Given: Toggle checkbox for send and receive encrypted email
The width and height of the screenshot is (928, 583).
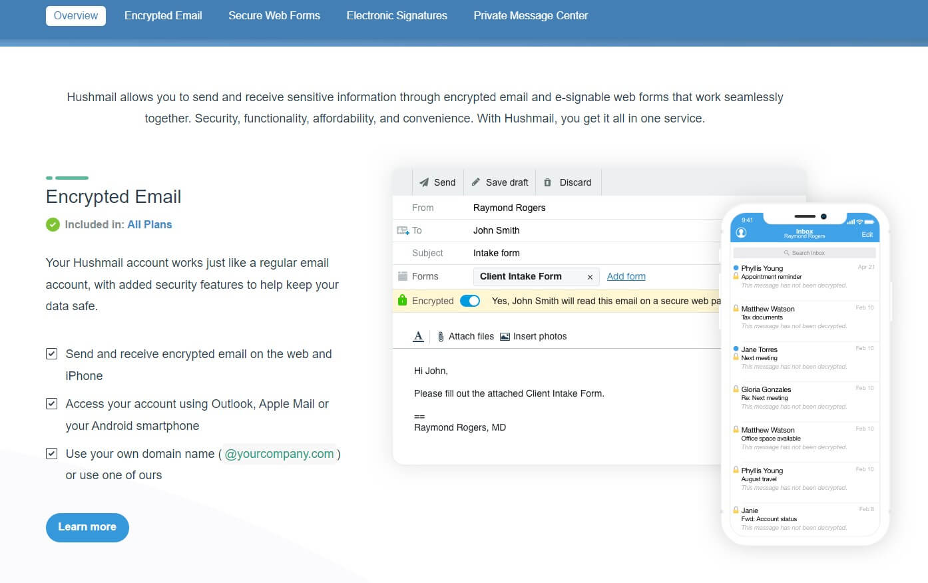Looking at the screenshot, I should click(51, 354).
